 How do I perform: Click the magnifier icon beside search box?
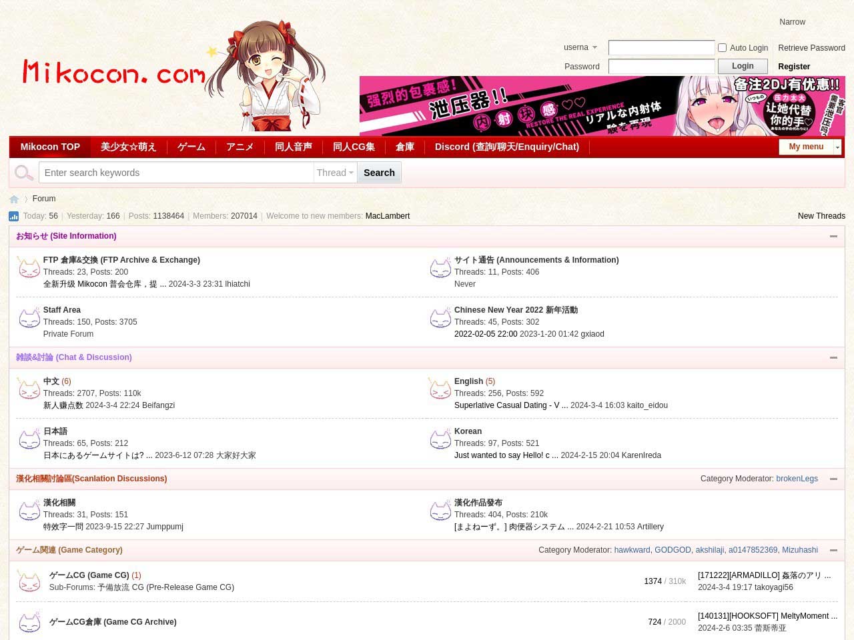(x=24, y=173)
